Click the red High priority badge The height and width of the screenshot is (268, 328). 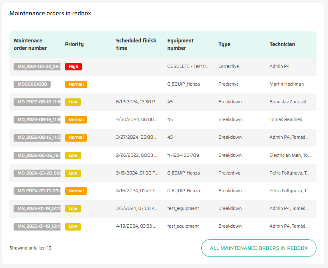73,66
